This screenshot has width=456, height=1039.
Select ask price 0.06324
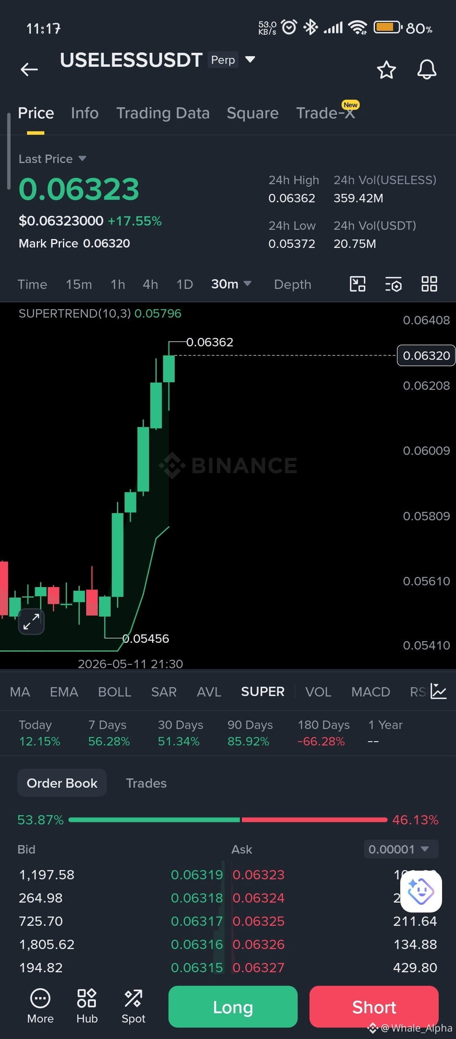tap(258, 898)
